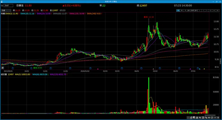
Task: Click the lock icon in title bar
Action: point(1,1)
